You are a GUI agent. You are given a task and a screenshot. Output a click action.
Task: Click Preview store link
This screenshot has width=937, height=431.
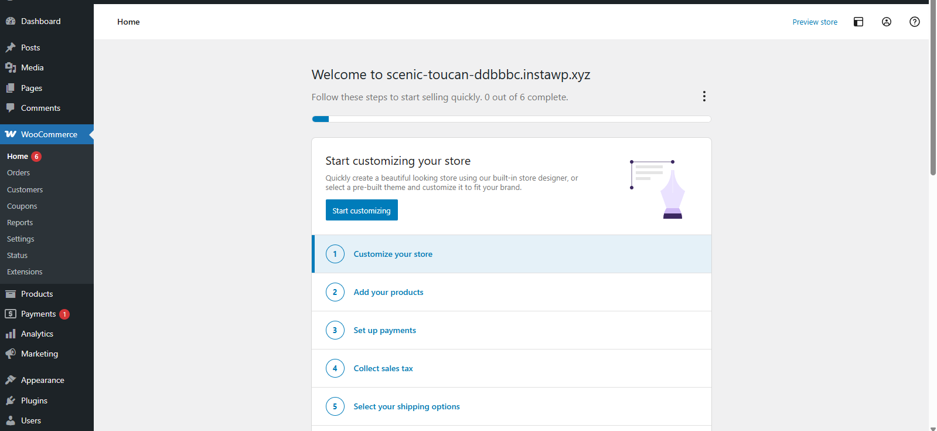point(815,22)
